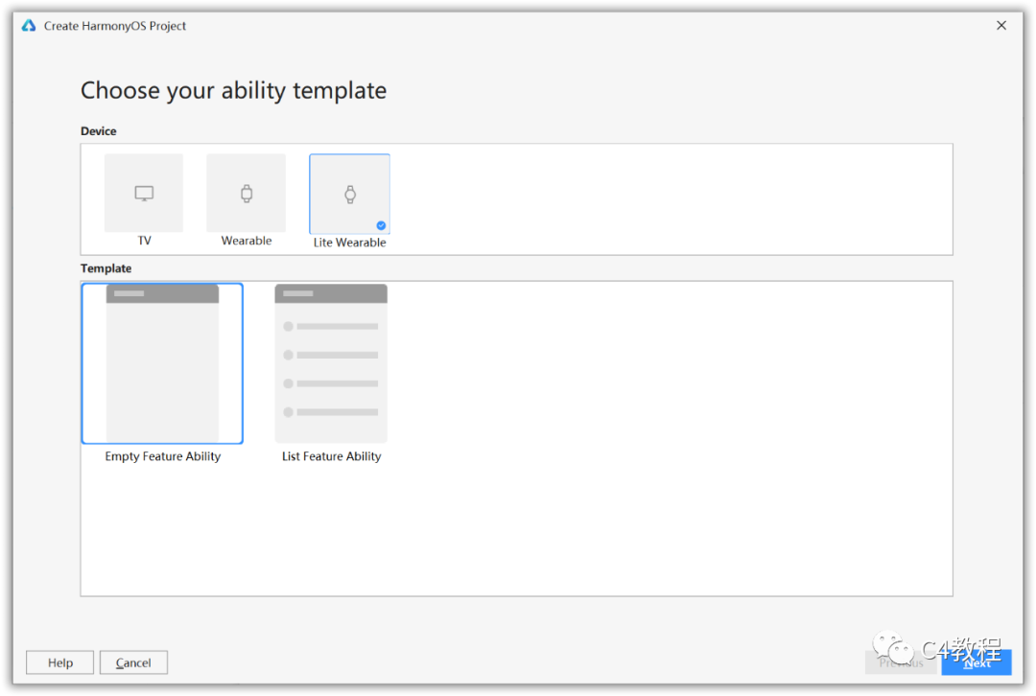Image resolution: width=1036 pixels, height=696 pixels.
Task: Select the Wearable device icon
Action: (247, 193)
